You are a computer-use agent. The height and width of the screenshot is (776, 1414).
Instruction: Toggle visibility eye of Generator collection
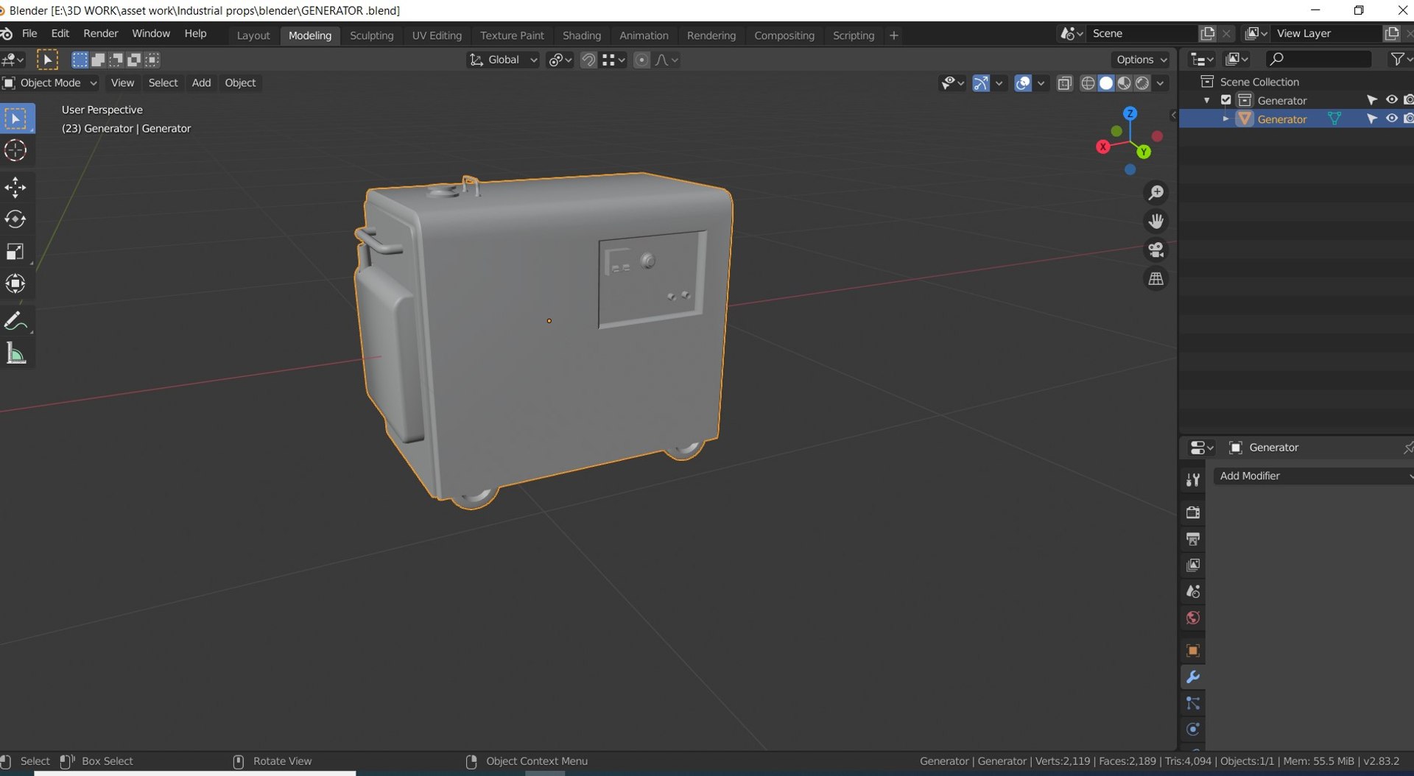1391,100
